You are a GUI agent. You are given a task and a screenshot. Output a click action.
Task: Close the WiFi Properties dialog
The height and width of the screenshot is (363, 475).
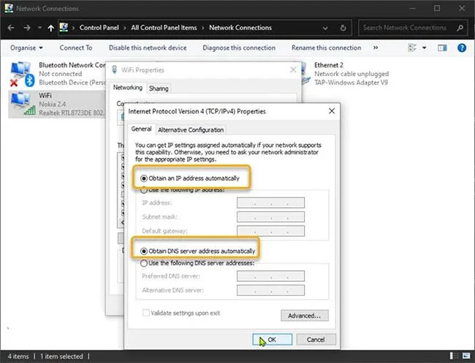[x=293, y=70]
